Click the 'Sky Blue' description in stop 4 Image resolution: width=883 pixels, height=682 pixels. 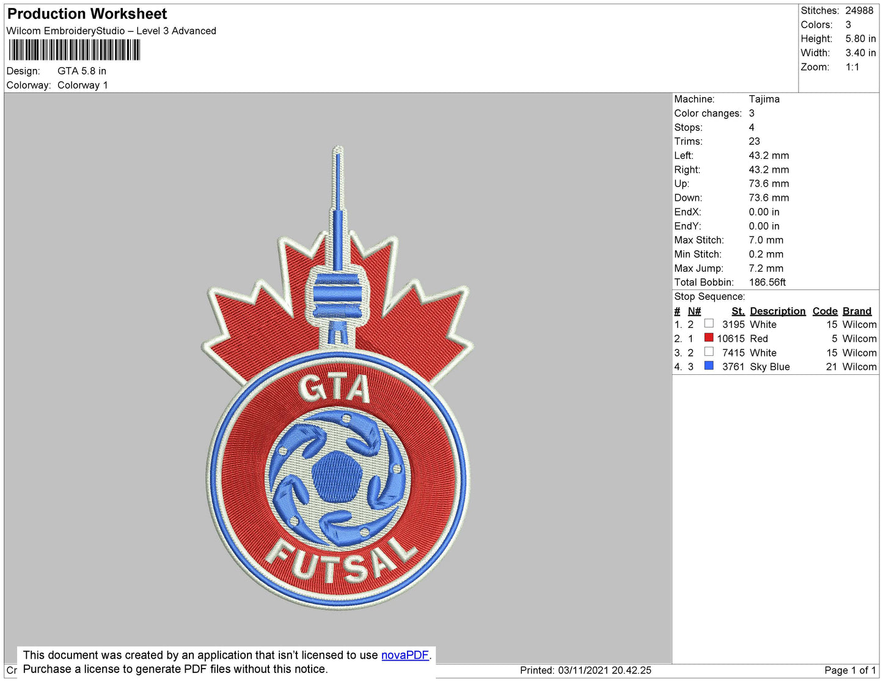(769, 366)
